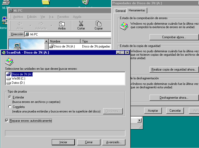Open the Ver menu in Mi PC
The image size is (199, 148).
(43, 17)
